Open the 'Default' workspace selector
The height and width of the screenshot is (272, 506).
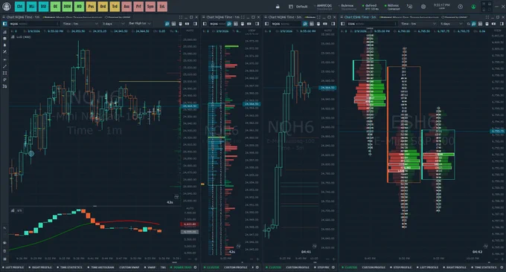coord(298,7)
